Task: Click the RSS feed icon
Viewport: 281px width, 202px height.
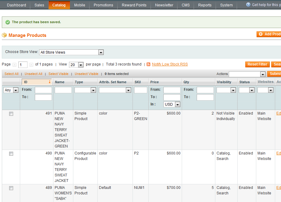Action: click(148, 64)
